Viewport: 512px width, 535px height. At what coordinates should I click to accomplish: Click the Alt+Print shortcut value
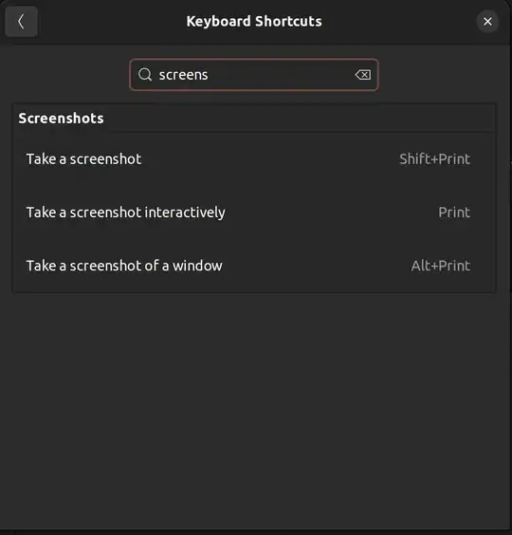click(440, 266)
